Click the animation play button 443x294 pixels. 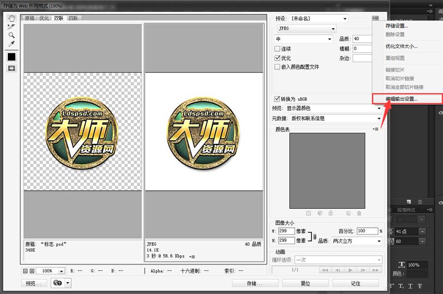coord(350,270)
